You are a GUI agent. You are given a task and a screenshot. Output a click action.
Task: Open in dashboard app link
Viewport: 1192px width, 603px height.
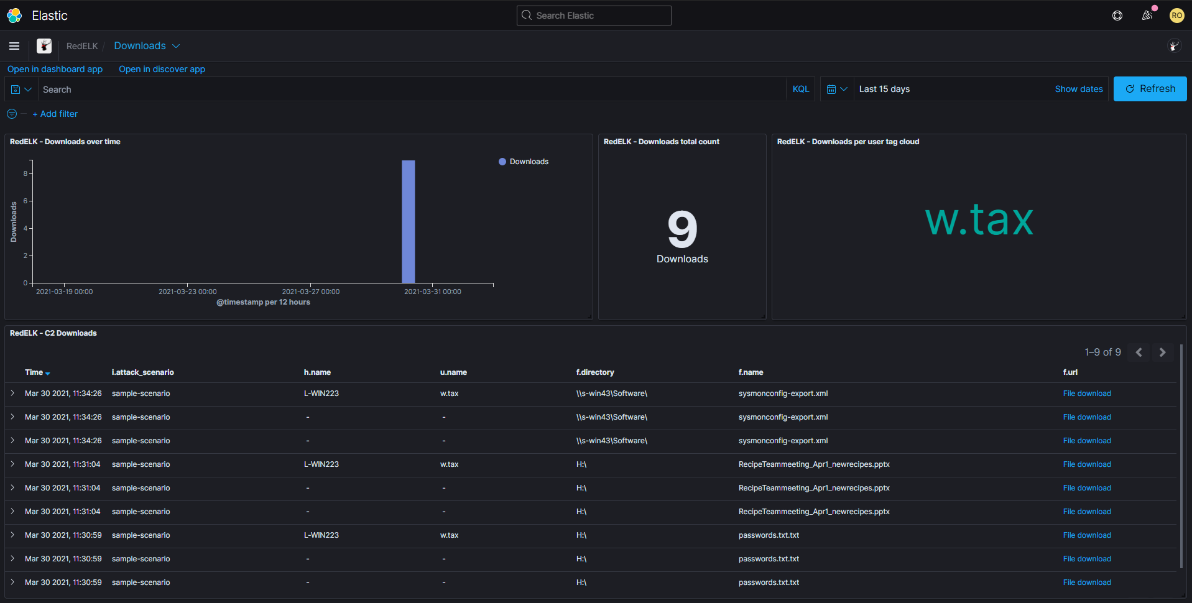point(55,69)
